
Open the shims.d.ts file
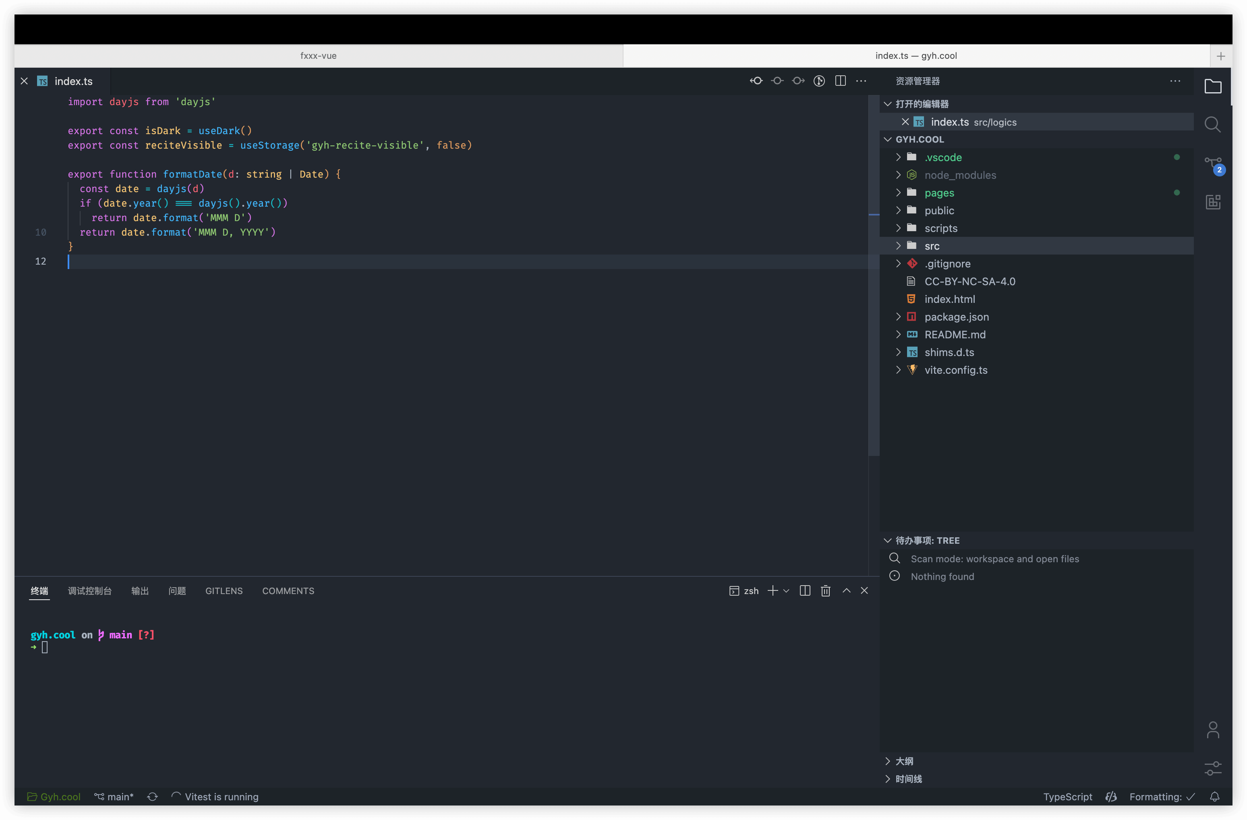coord(1036,352)
